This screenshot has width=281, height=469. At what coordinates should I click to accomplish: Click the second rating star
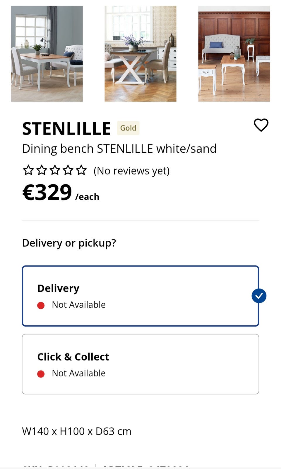point(42,170)
